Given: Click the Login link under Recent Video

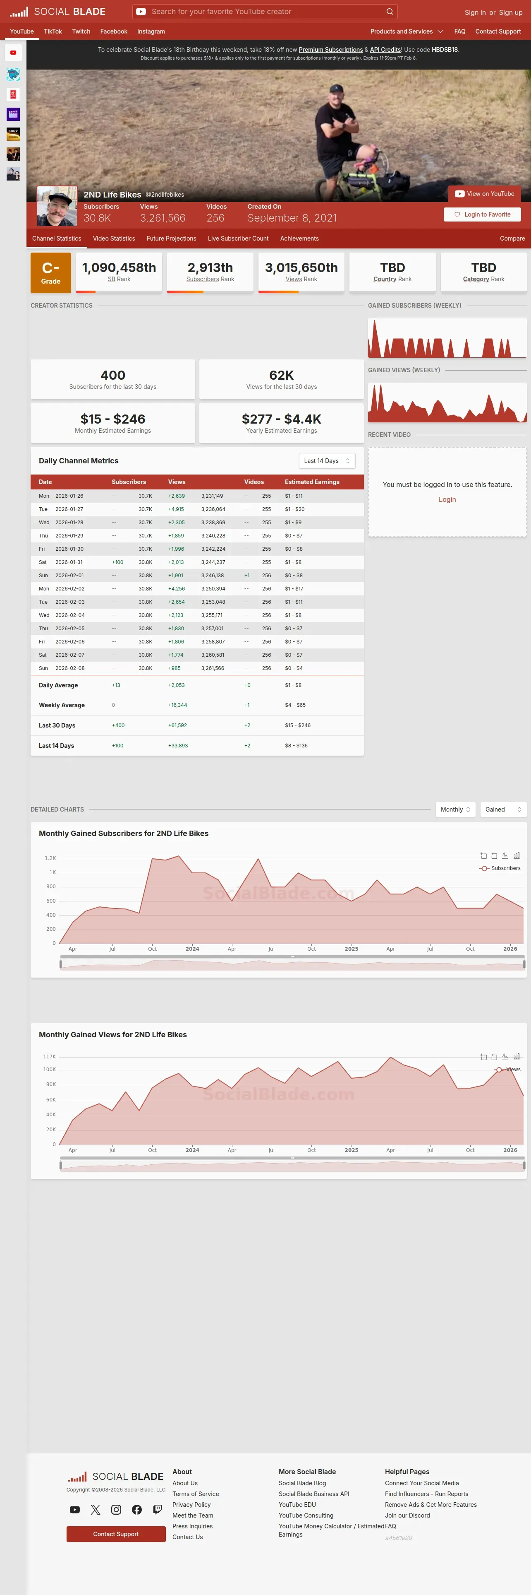Looking at the screenshot, I should (447, 500).
